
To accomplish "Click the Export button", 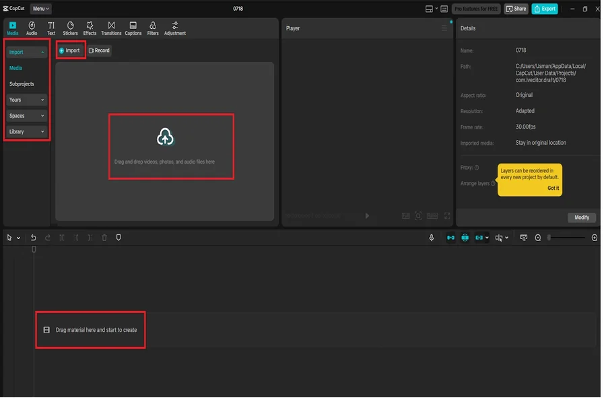I will (x=544, y=9).
